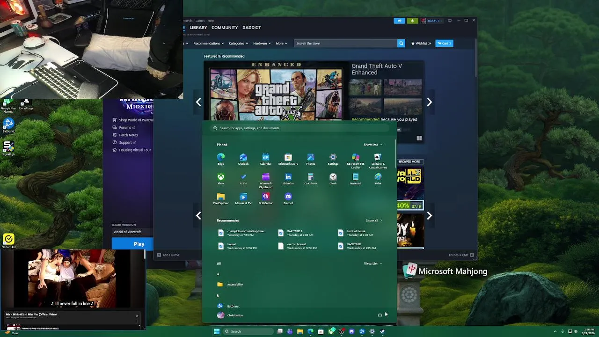Click the Windows Start button on the taskbar
The width and height of the screenshot is (599, 337).
tap(217, 331)
